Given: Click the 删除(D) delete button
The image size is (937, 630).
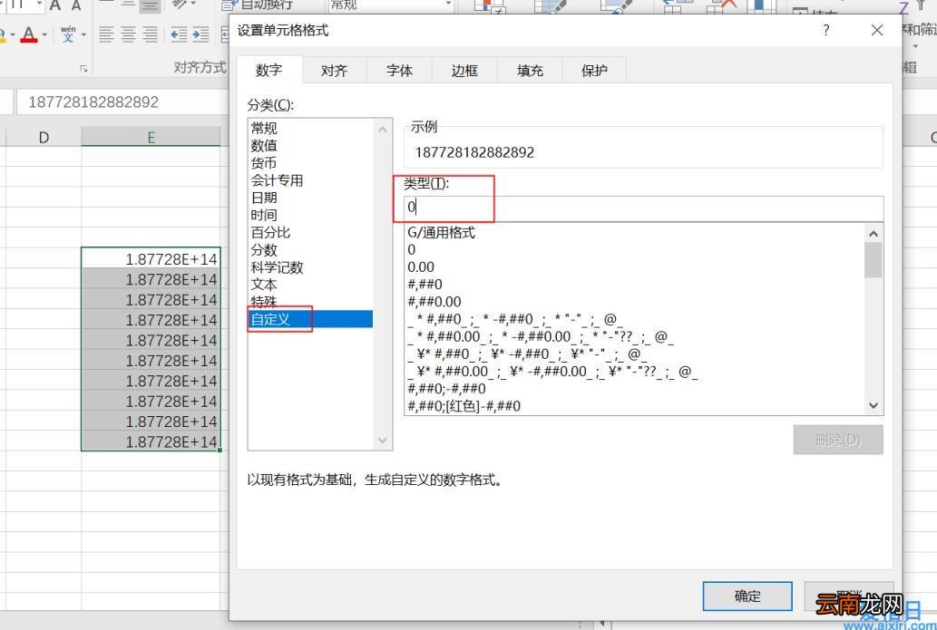Looking at the screenshot, I should [838, 441].
